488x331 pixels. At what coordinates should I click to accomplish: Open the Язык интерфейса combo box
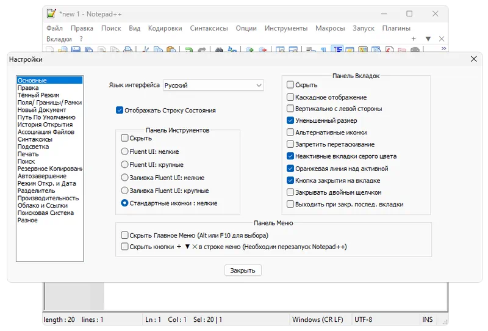213,85
